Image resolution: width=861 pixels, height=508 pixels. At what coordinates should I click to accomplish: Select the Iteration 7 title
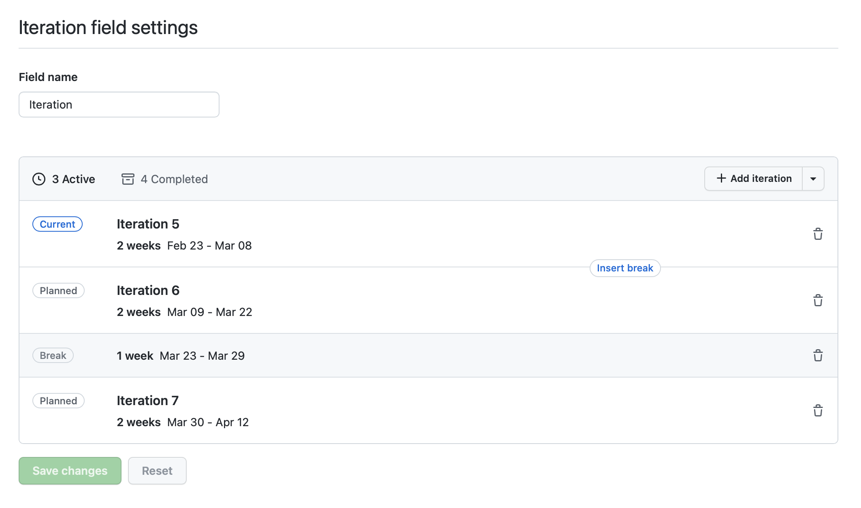(147, 401)
